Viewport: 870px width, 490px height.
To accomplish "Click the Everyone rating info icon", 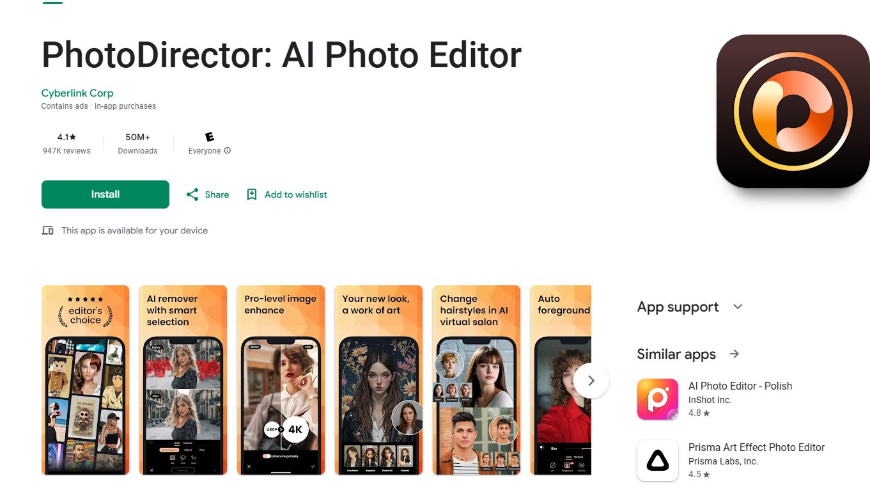I will tap(228, 151).
